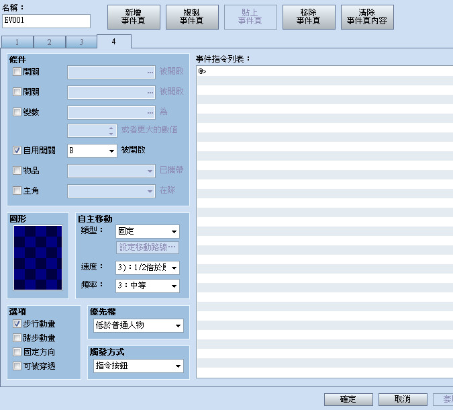Open the 類型 movement type dropdown
Screen dimensions: 453x410
(148, 231)
